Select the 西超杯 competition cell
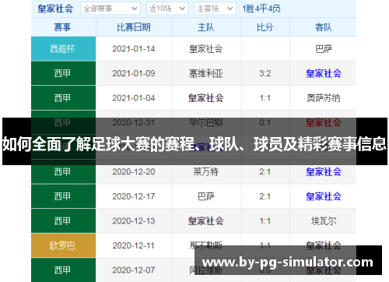389x282 pixels. click(x=63, y=48)
